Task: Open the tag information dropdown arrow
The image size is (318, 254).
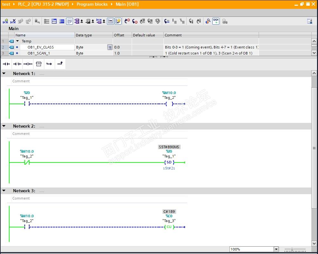Action: click(93, 21)
